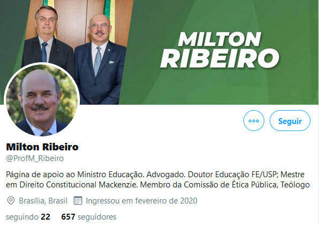Screen dimensions: 319x225
Task: Click the green header banner image
Action: pyautogui.click(x=160, y=52)
